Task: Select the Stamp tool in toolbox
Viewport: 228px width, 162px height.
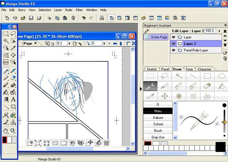Action: [13, 122]
